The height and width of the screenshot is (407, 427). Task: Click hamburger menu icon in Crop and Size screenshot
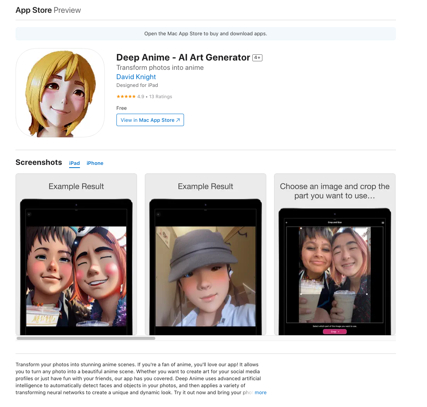(x=383, y=223)
